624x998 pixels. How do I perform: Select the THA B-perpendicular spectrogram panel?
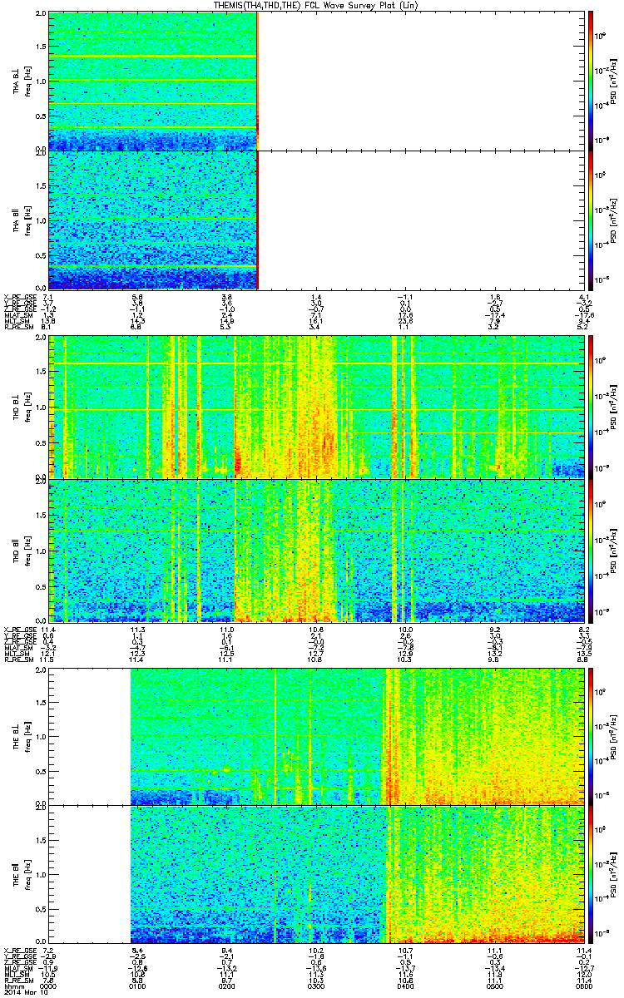[x=315, y=81]
